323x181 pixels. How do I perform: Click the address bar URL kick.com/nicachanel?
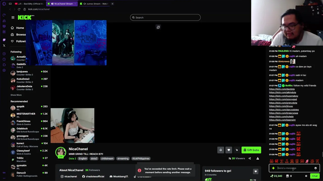(x=39, y=9)
